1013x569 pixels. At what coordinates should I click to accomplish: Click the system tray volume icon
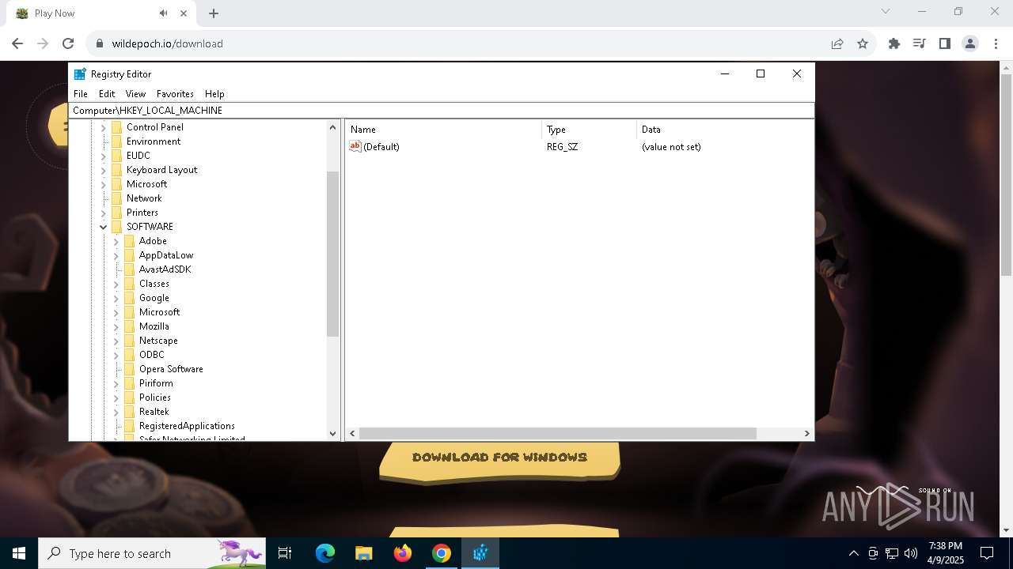tap(911, 553)
